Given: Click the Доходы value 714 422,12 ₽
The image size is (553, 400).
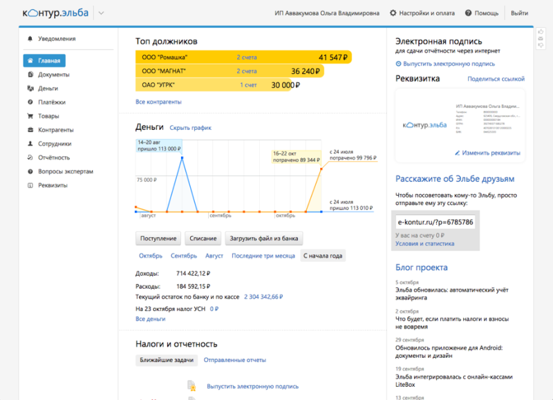Looking at the screenshot, I should click(194, 274).
